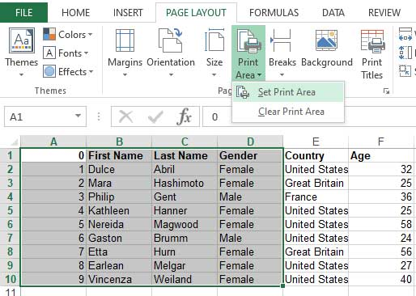Viewport: 416px width, 296px height.
Task: Open Print Titles settings
Action: [372, 54]
